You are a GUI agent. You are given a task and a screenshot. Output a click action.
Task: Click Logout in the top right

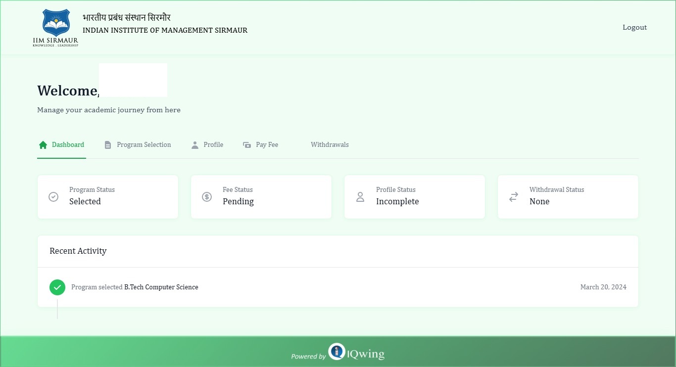point(635,27)
